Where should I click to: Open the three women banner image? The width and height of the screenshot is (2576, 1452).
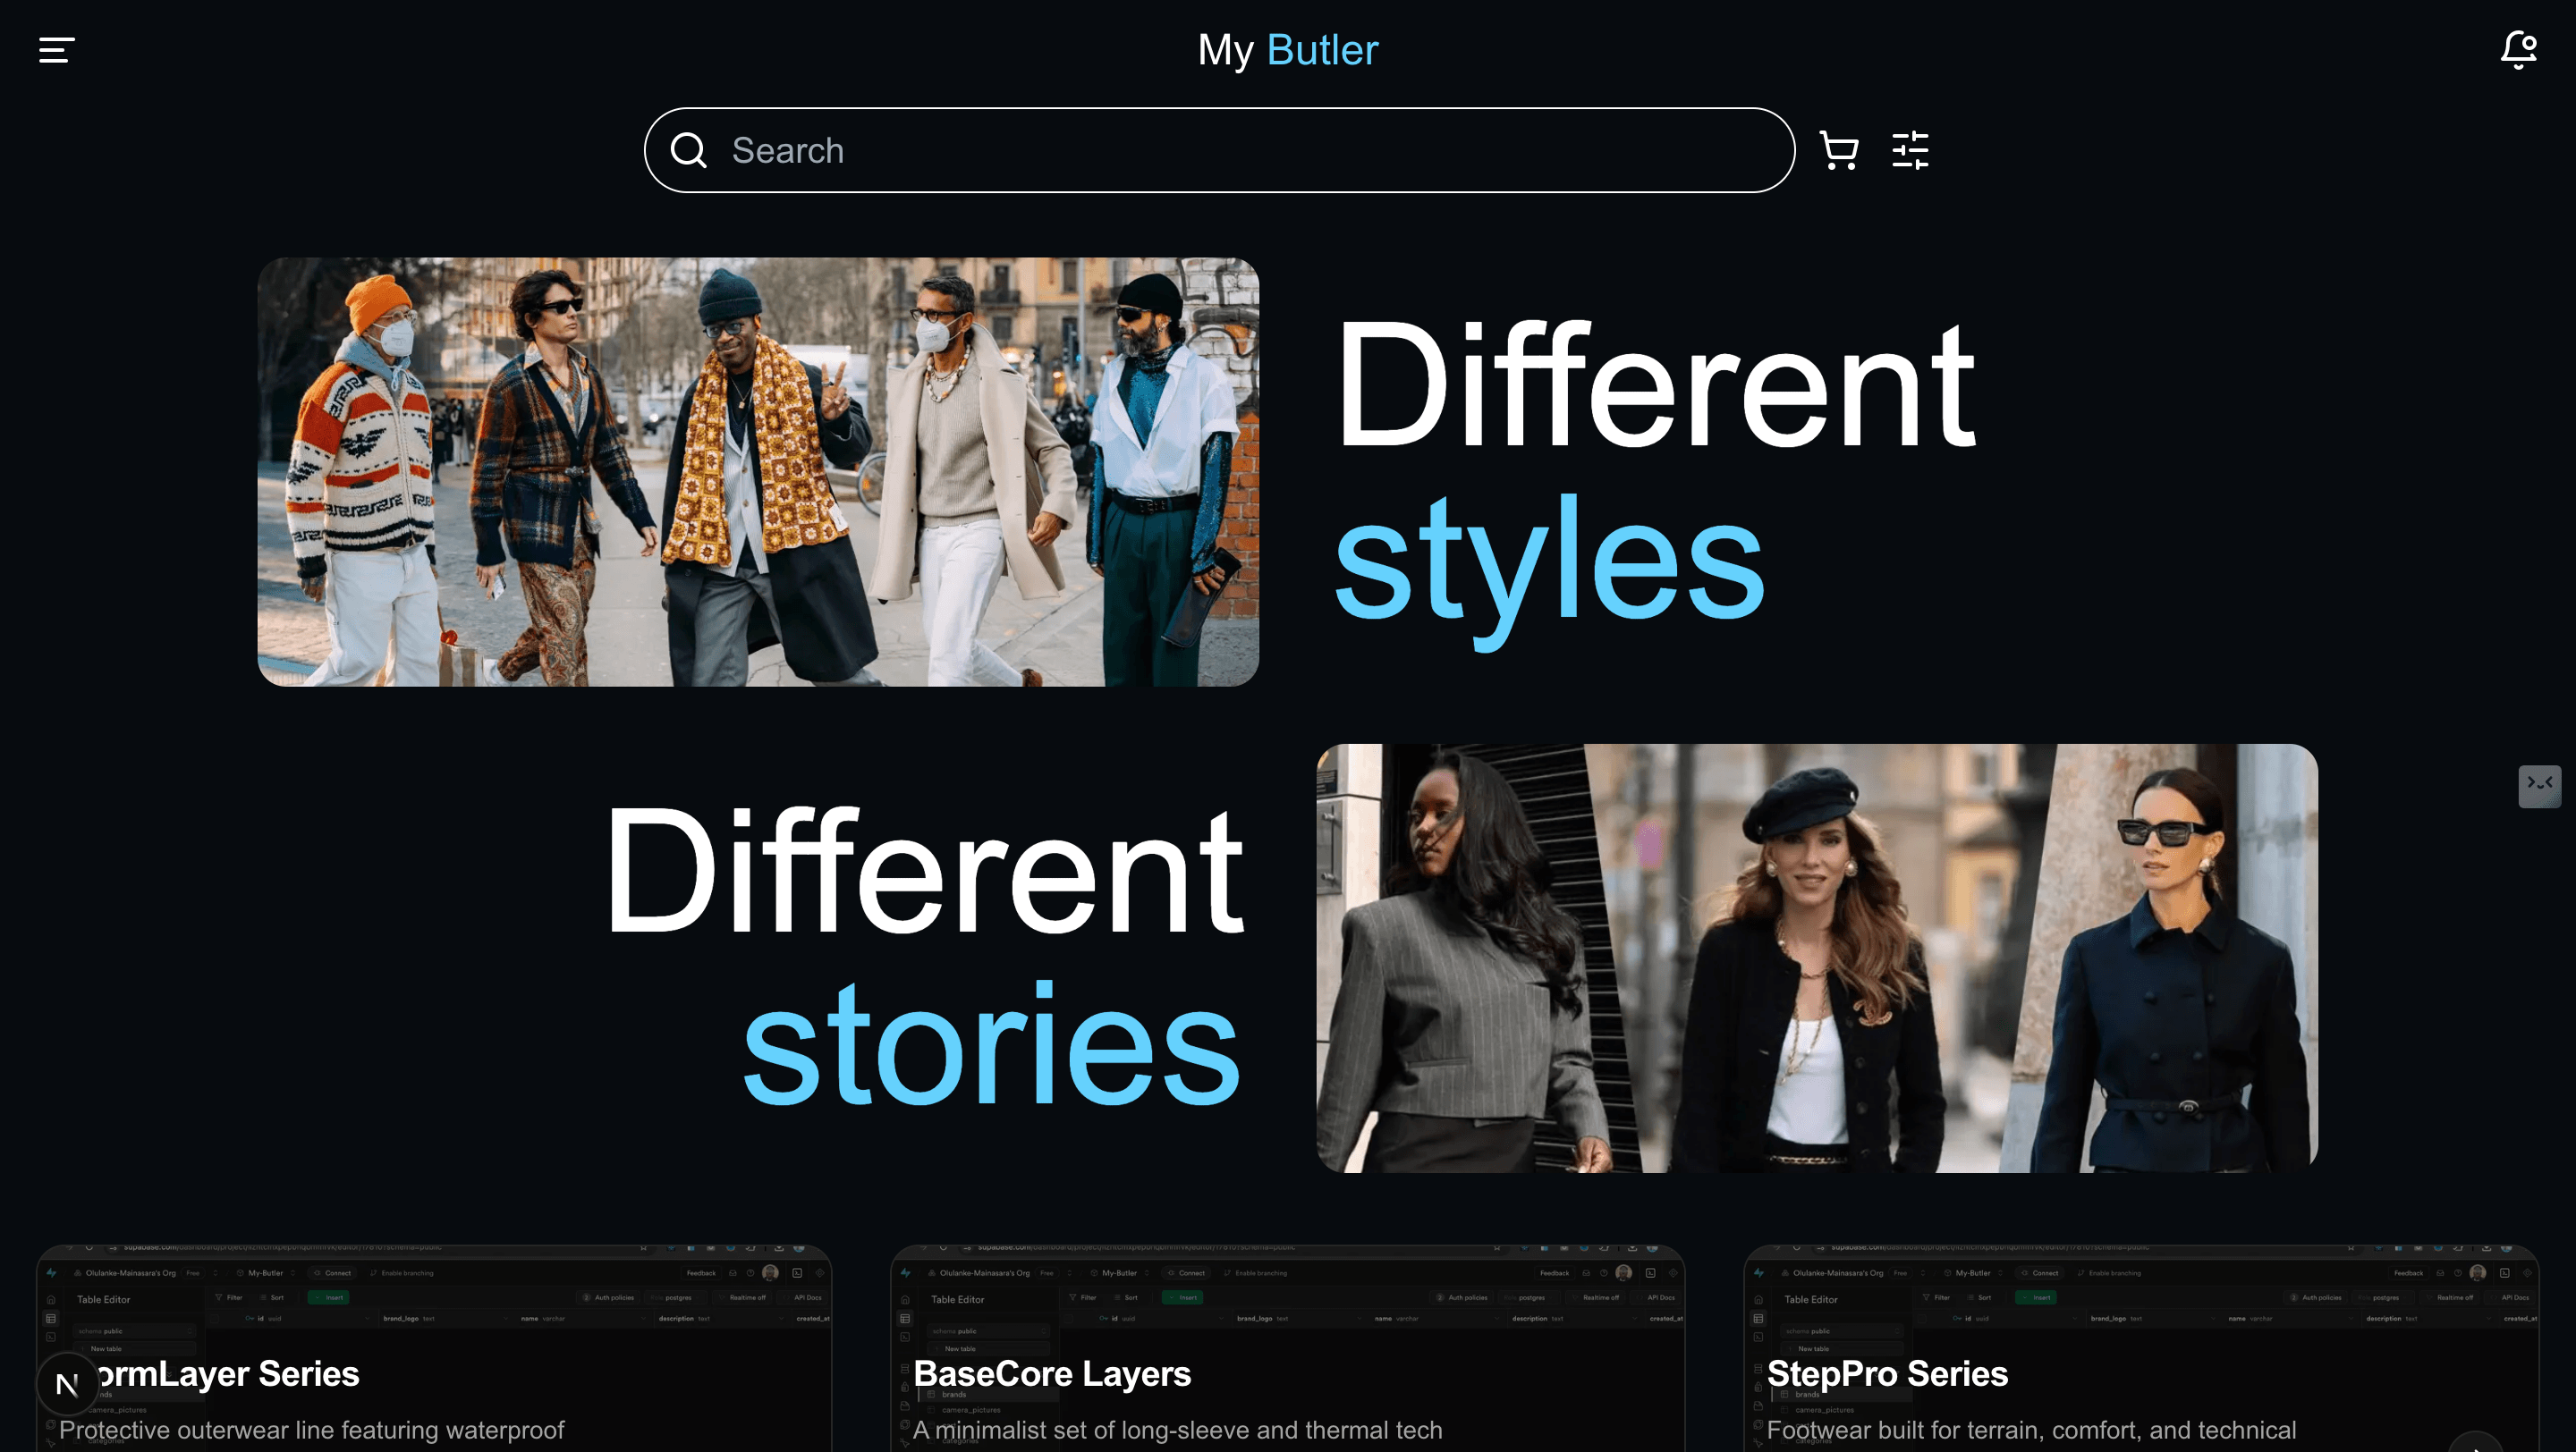[x=1817, y=958]
